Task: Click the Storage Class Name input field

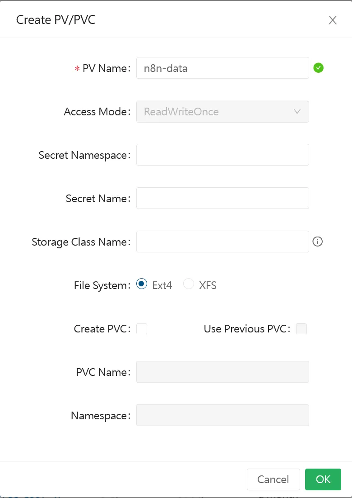Action: pos(222,241)
